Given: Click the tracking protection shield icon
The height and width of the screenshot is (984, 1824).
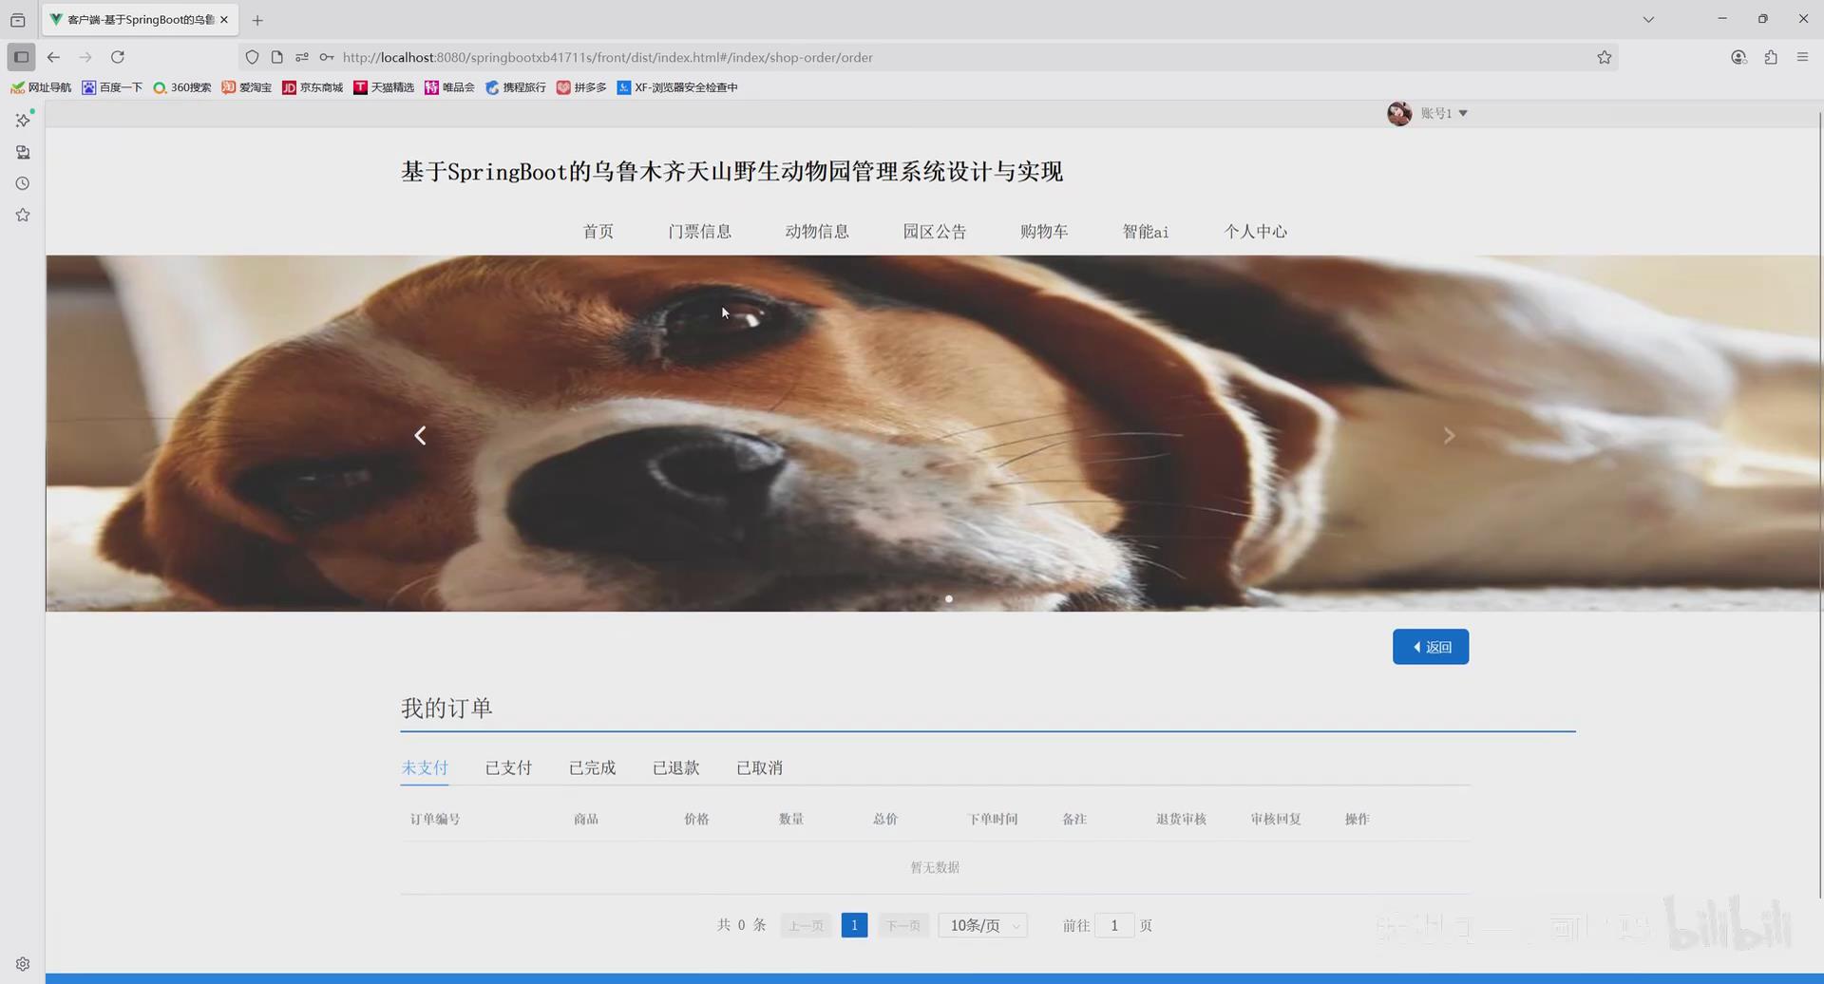Looking at the screenshot, I should click(x=252, y=57).
